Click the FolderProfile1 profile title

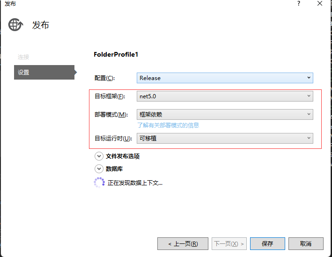(116, 54)
